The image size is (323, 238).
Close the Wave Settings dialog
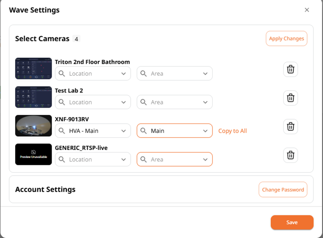pos(307,10)
